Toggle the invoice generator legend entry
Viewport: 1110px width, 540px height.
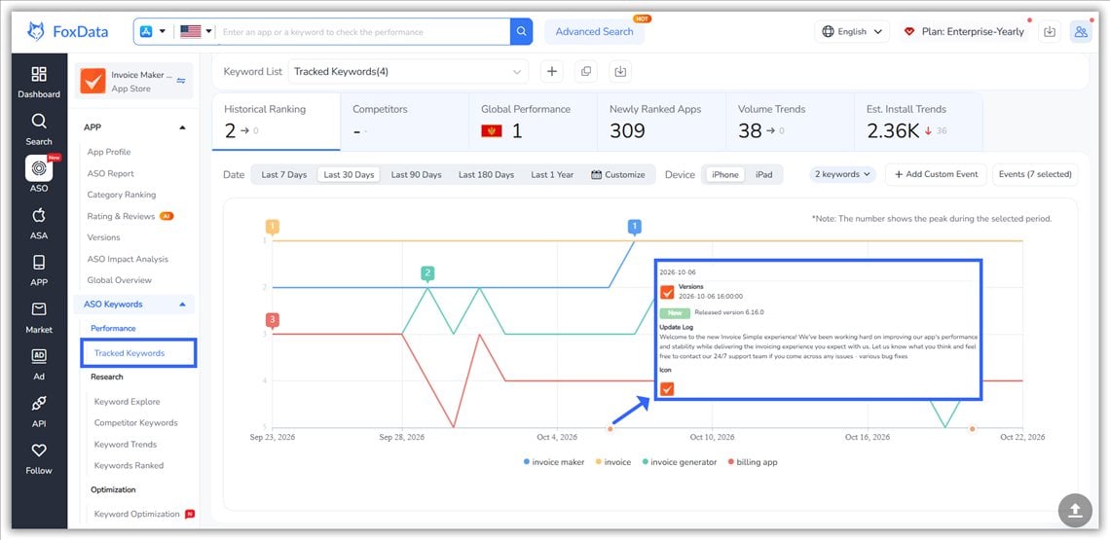tap(680, 462)
